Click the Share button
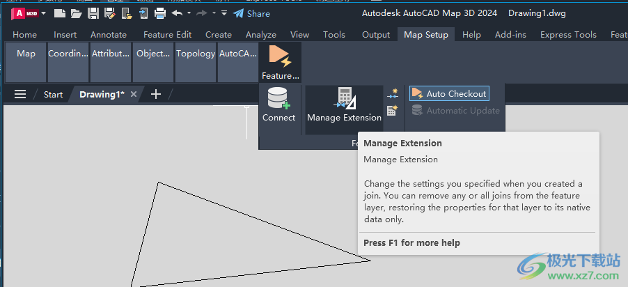 tap(251, 14)
